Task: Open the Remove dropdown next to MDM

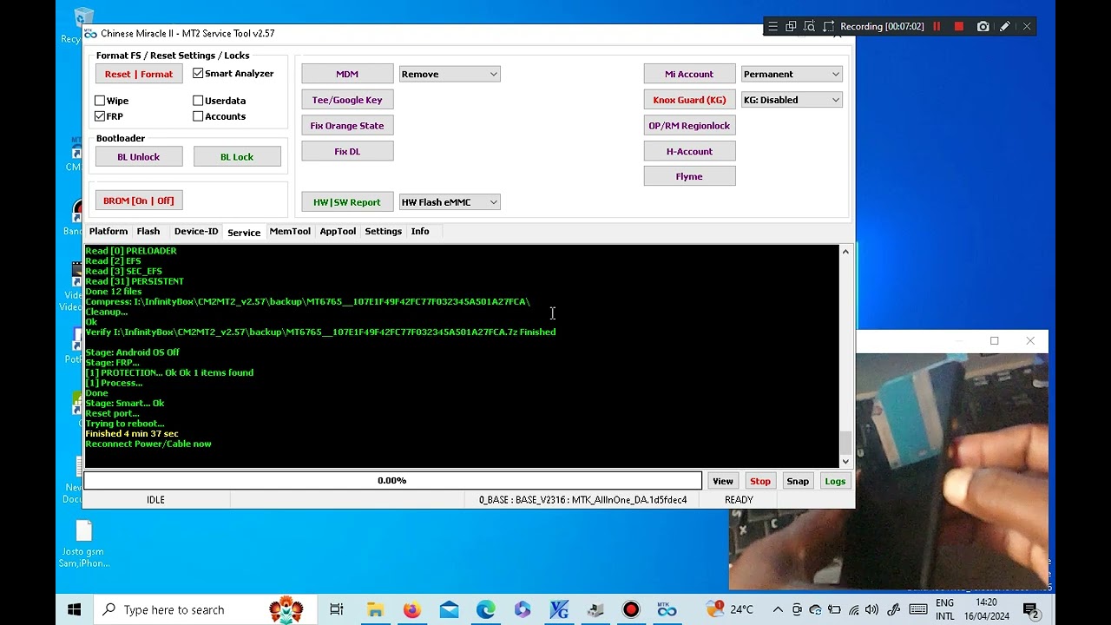Action: click(x=495, y=74)
